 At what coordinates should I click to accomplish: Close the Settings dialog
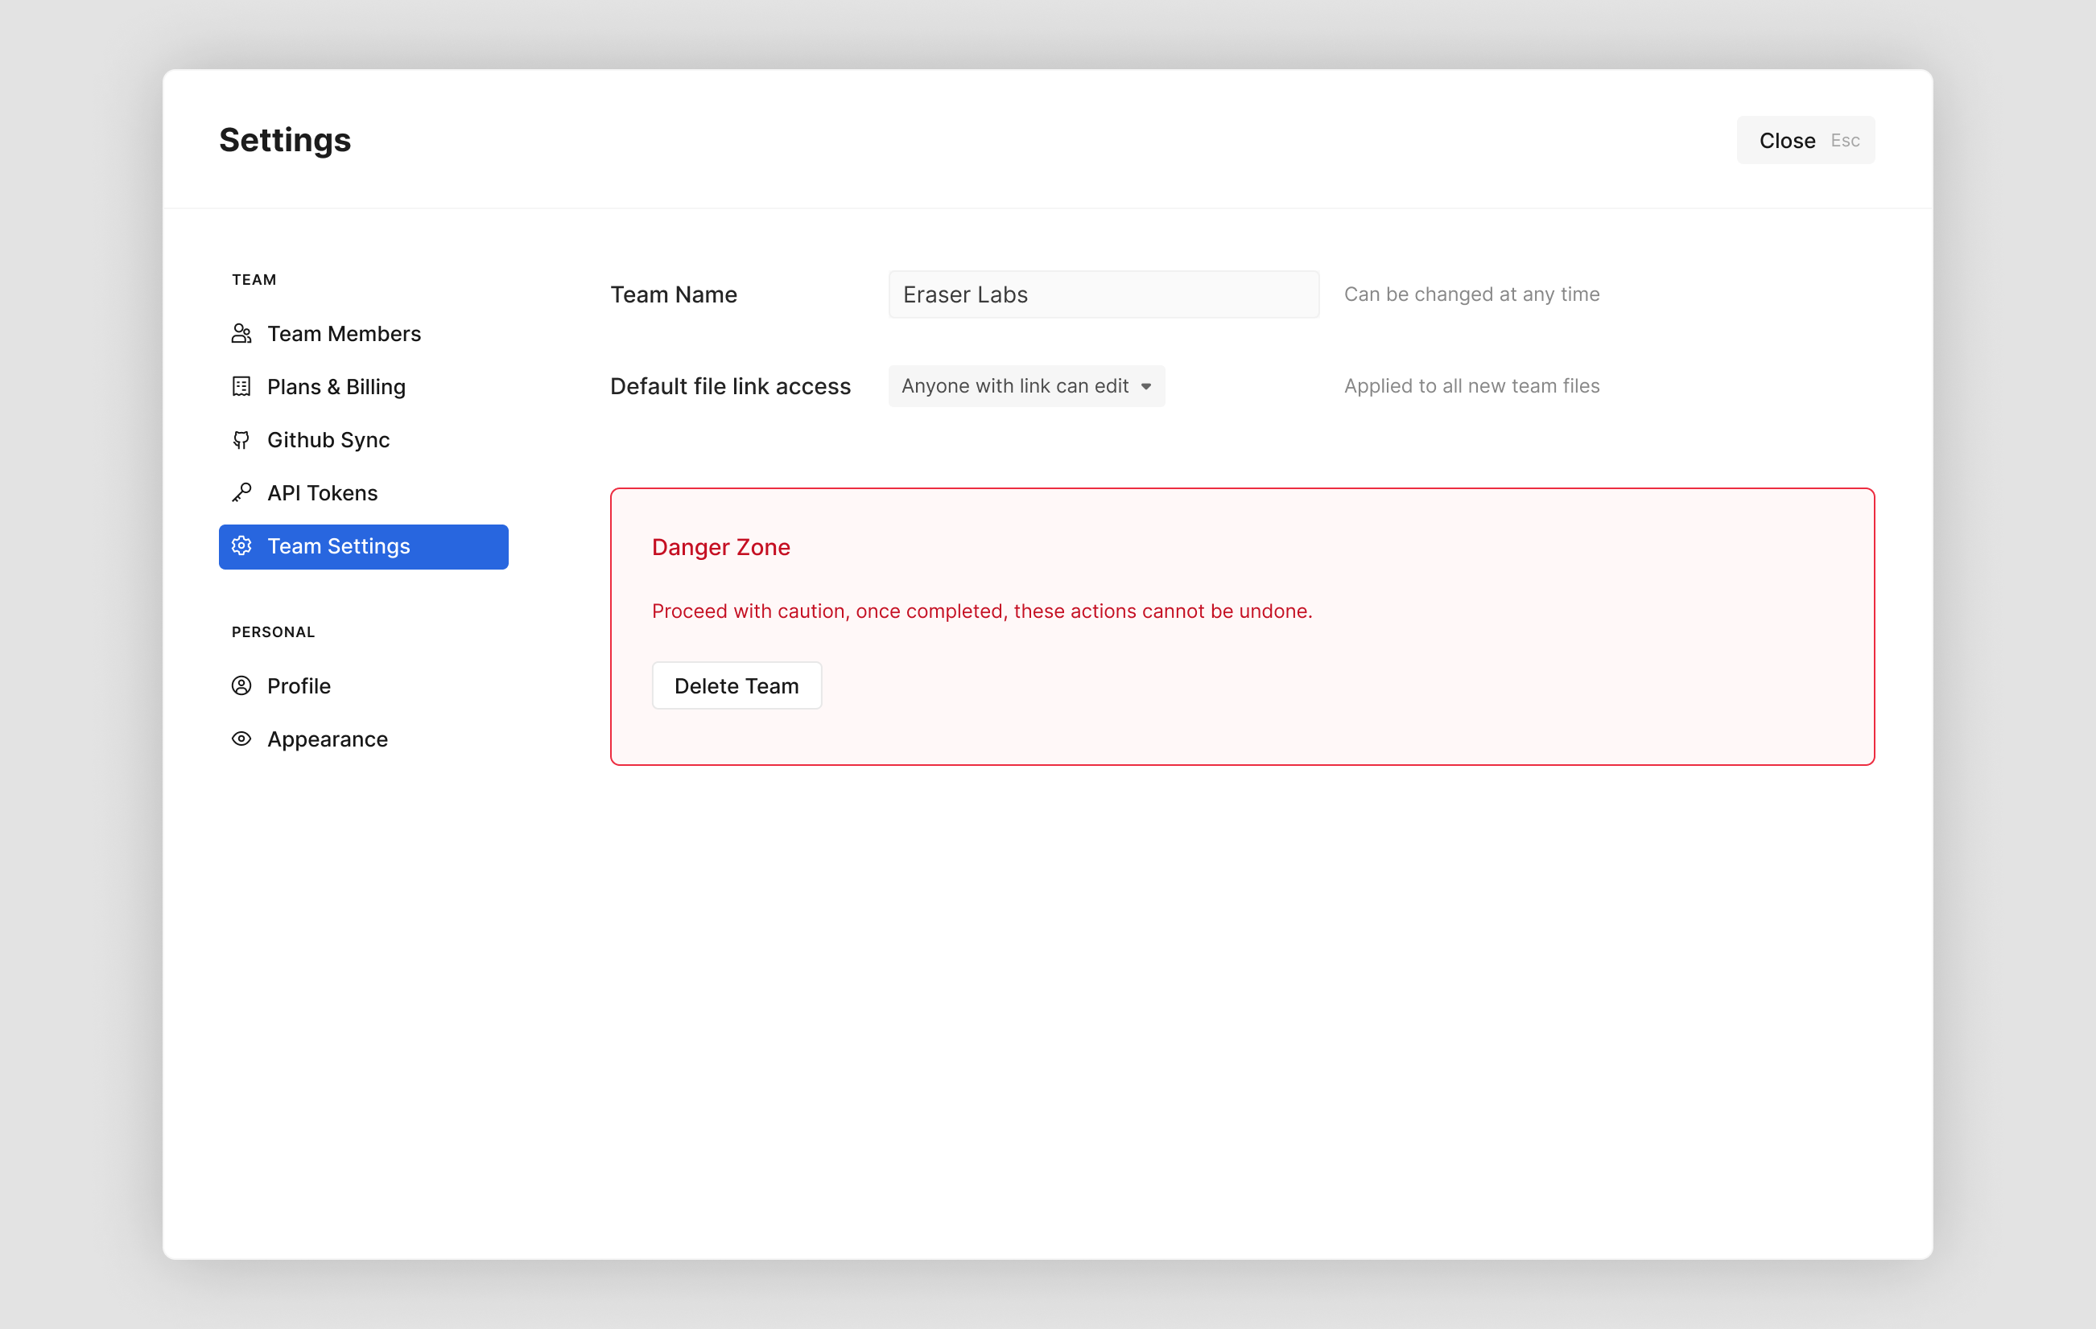1787,141
